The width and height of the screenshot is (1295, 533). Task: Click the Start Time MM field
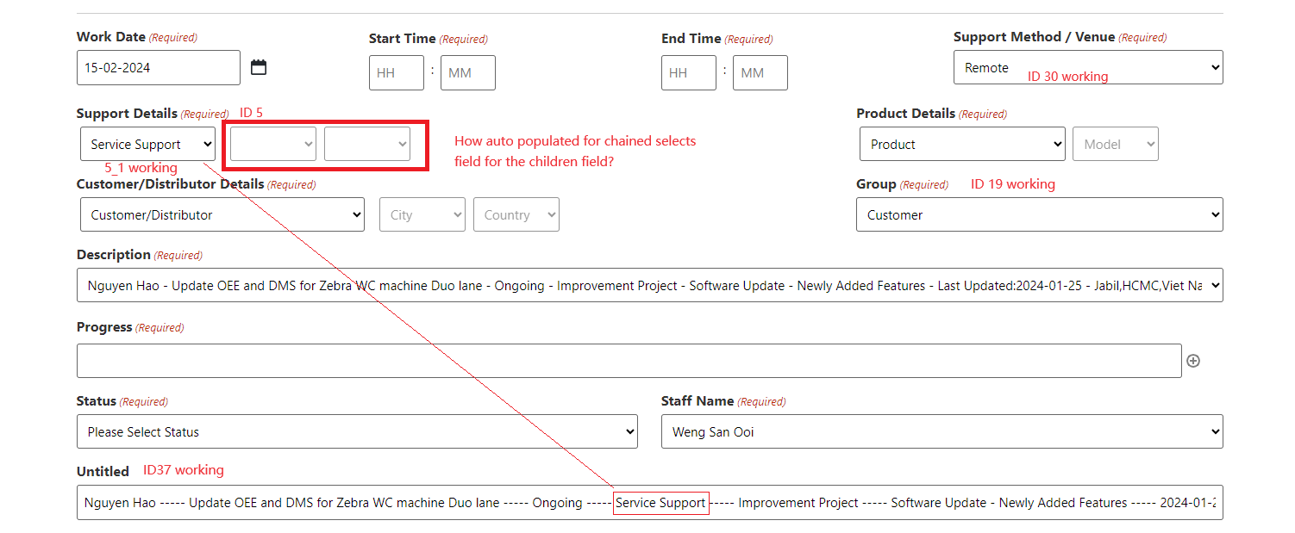coord(468,73)
